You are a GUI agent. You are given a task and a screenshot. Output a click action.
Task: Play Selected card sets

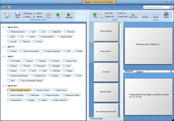(69, 15)
